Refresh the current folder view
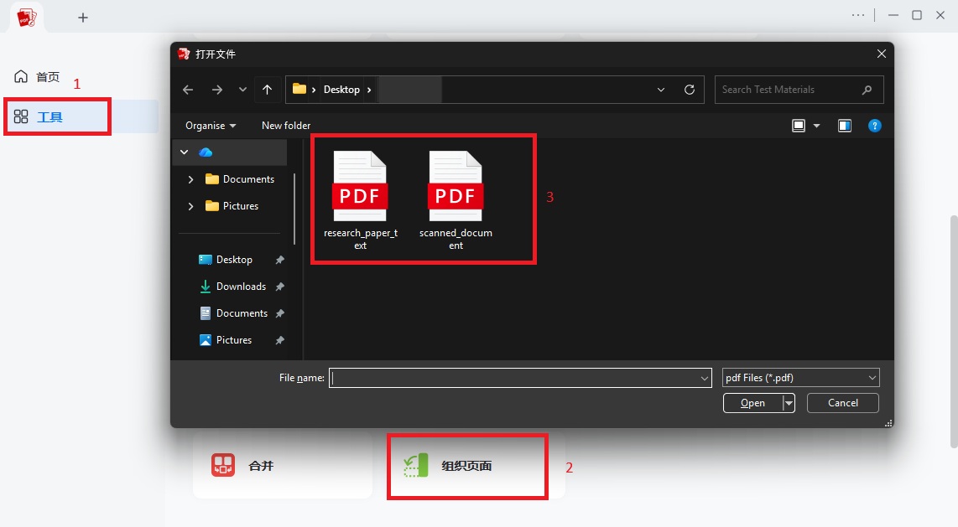958x527 pixels. click(x=690, y=90)
